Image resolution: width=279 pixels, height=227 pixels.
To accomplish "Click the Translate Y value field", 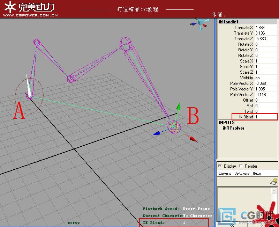I will (x=266, y=33).
